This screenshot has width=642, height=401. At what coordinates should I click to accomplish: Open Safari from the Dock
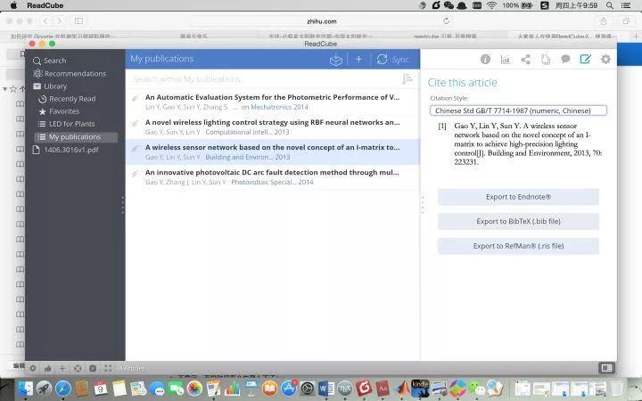point(63,389)
